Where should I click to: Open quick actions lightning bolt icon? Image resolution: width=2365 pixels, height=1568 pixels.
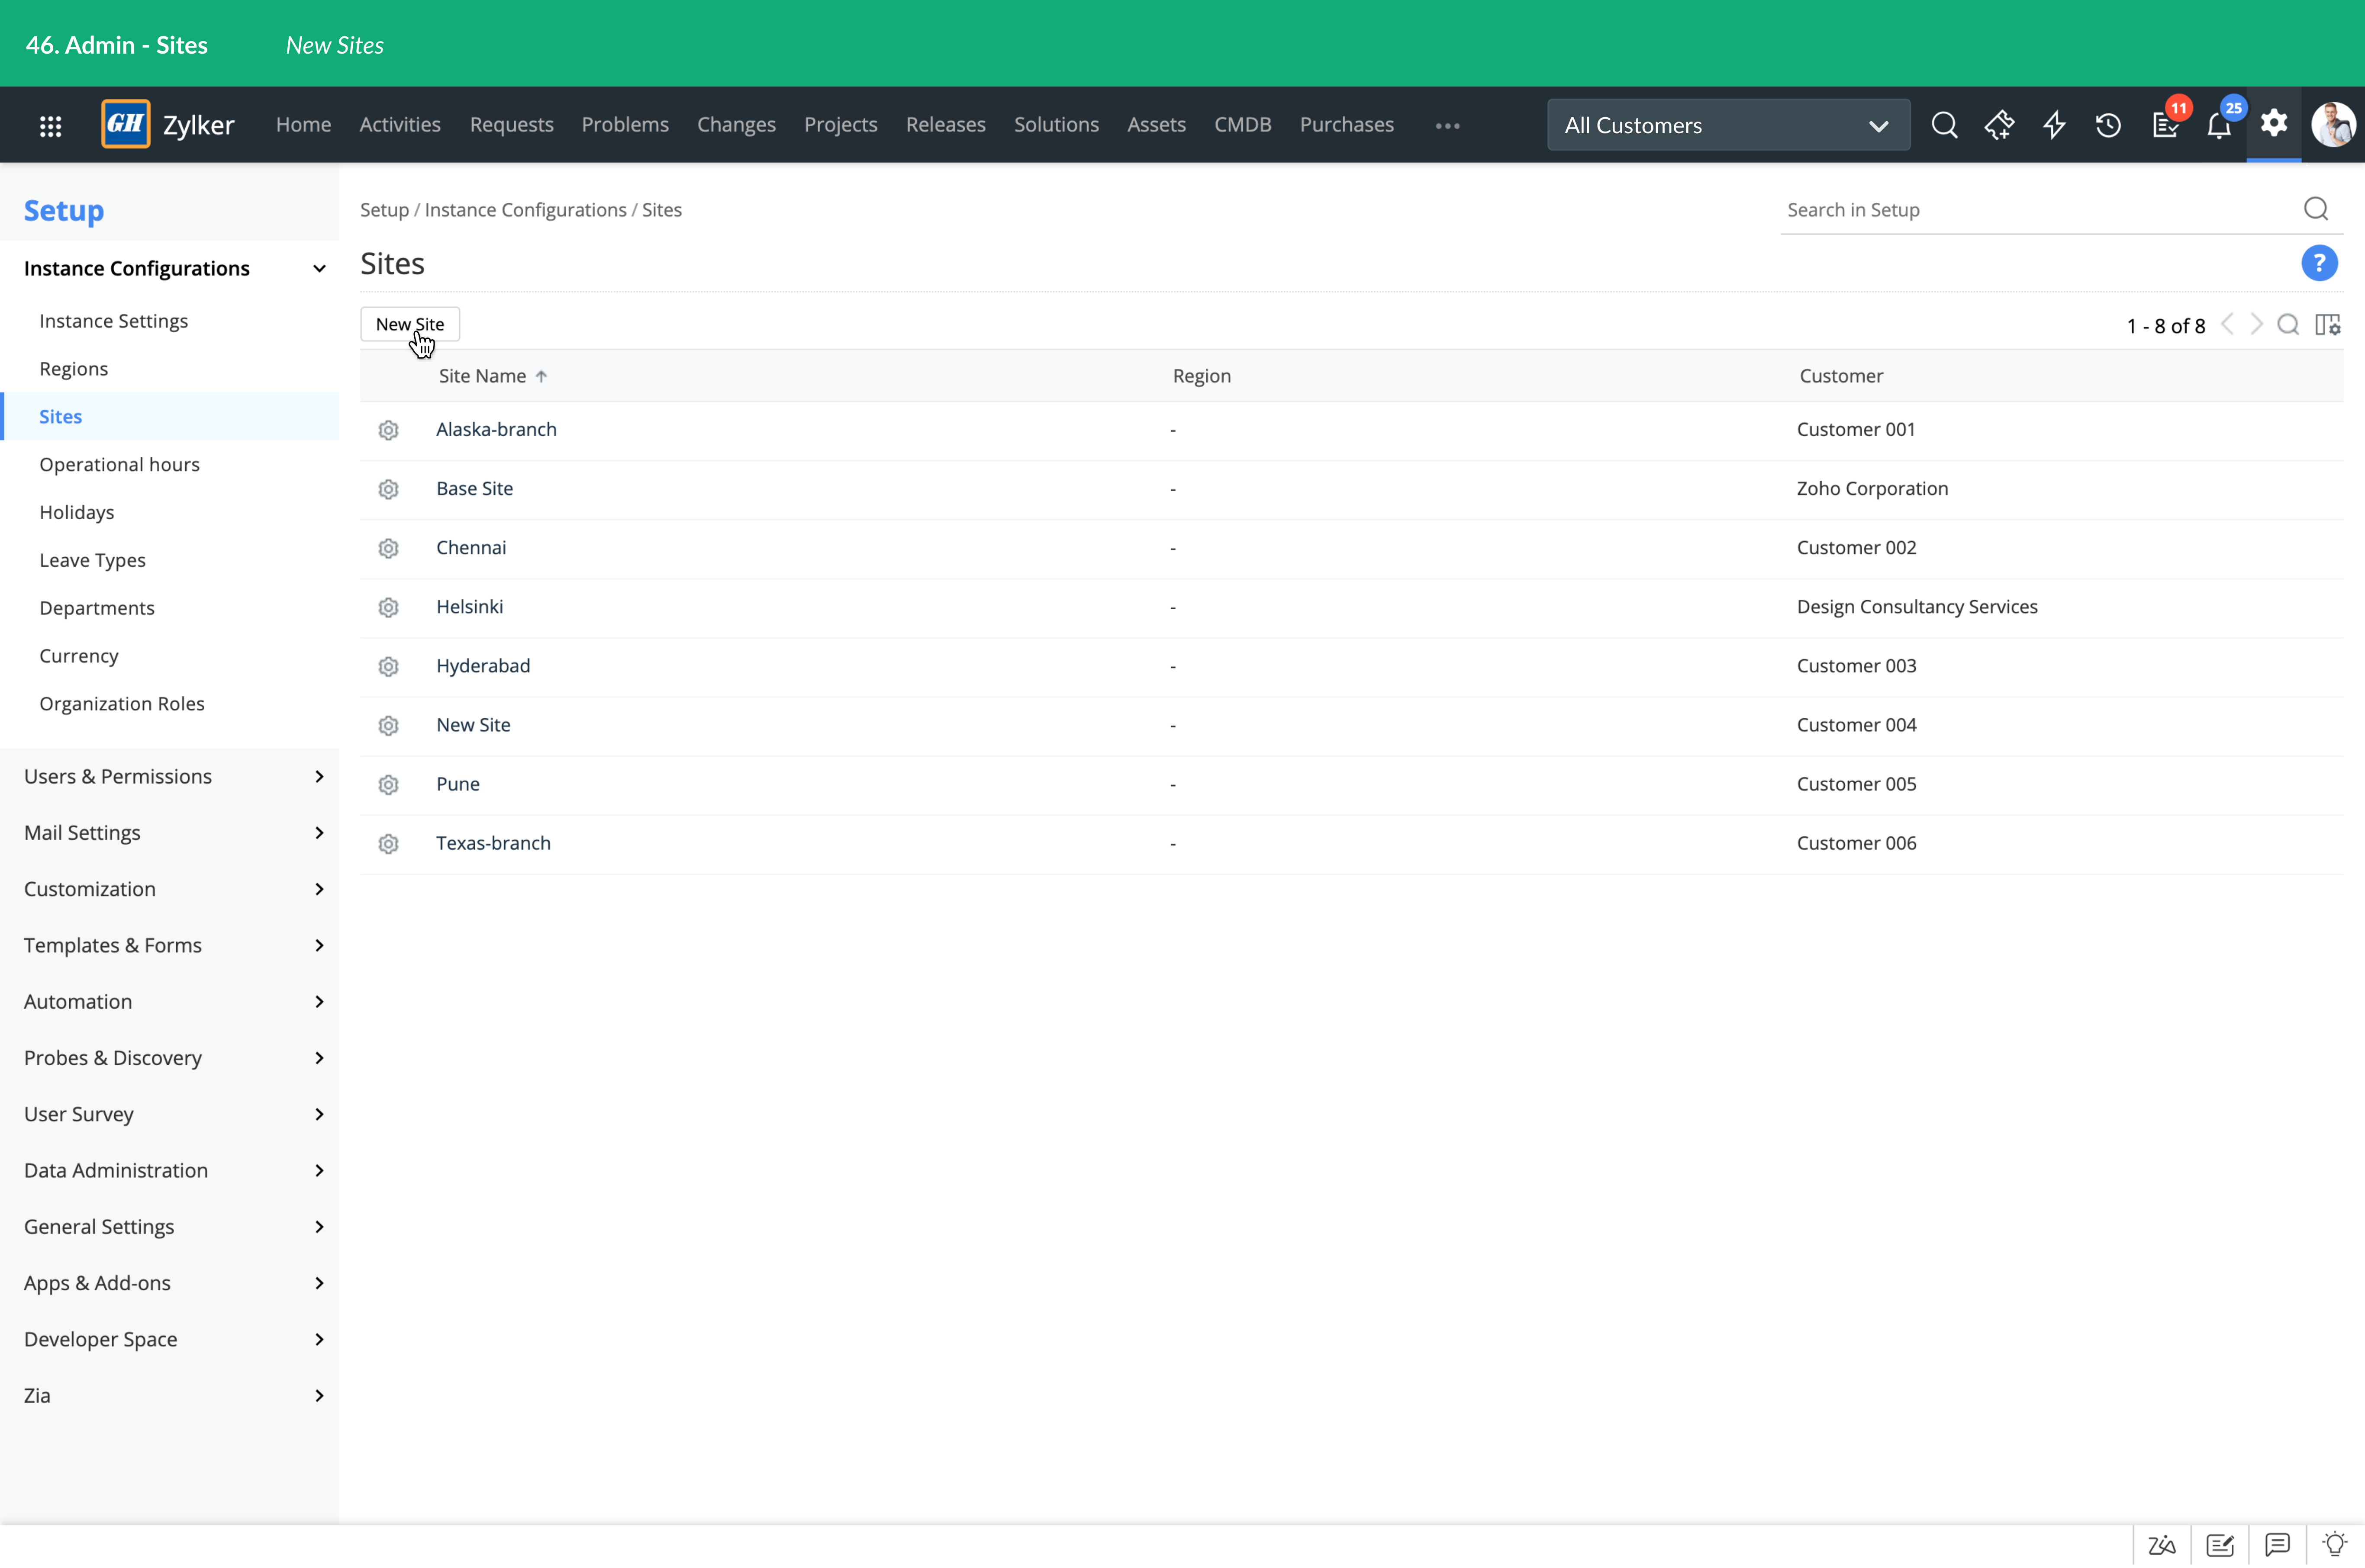pyautogui.click(x=2054, y=125)
